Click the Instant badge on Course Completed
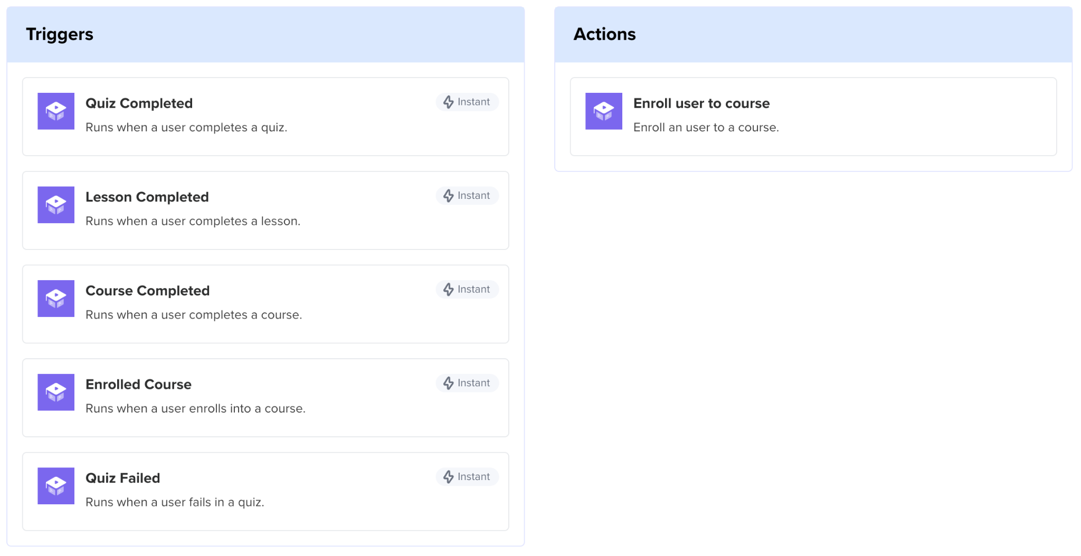The width and height of the screenshot is (1081, 556). tap(467, 290)
